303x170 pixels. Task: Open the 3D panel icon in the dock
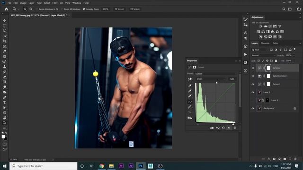coord(245,46)
